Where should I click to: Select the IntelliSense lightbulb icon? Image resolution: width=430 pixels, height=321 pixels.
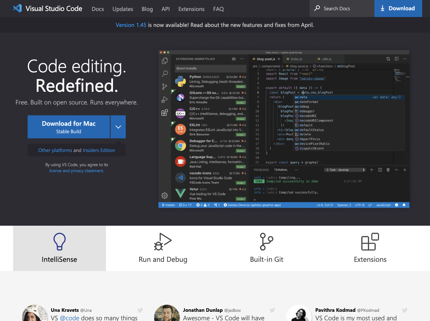59,242
